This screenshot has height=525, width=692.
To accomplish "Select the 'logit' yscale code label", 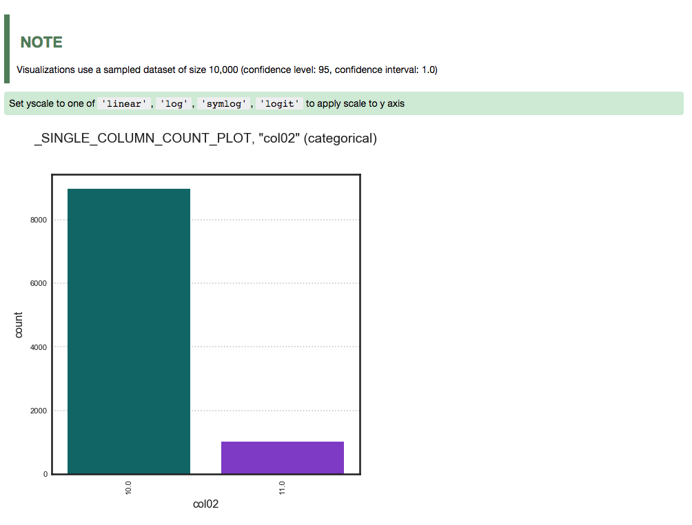I will [x=279, y=103].
